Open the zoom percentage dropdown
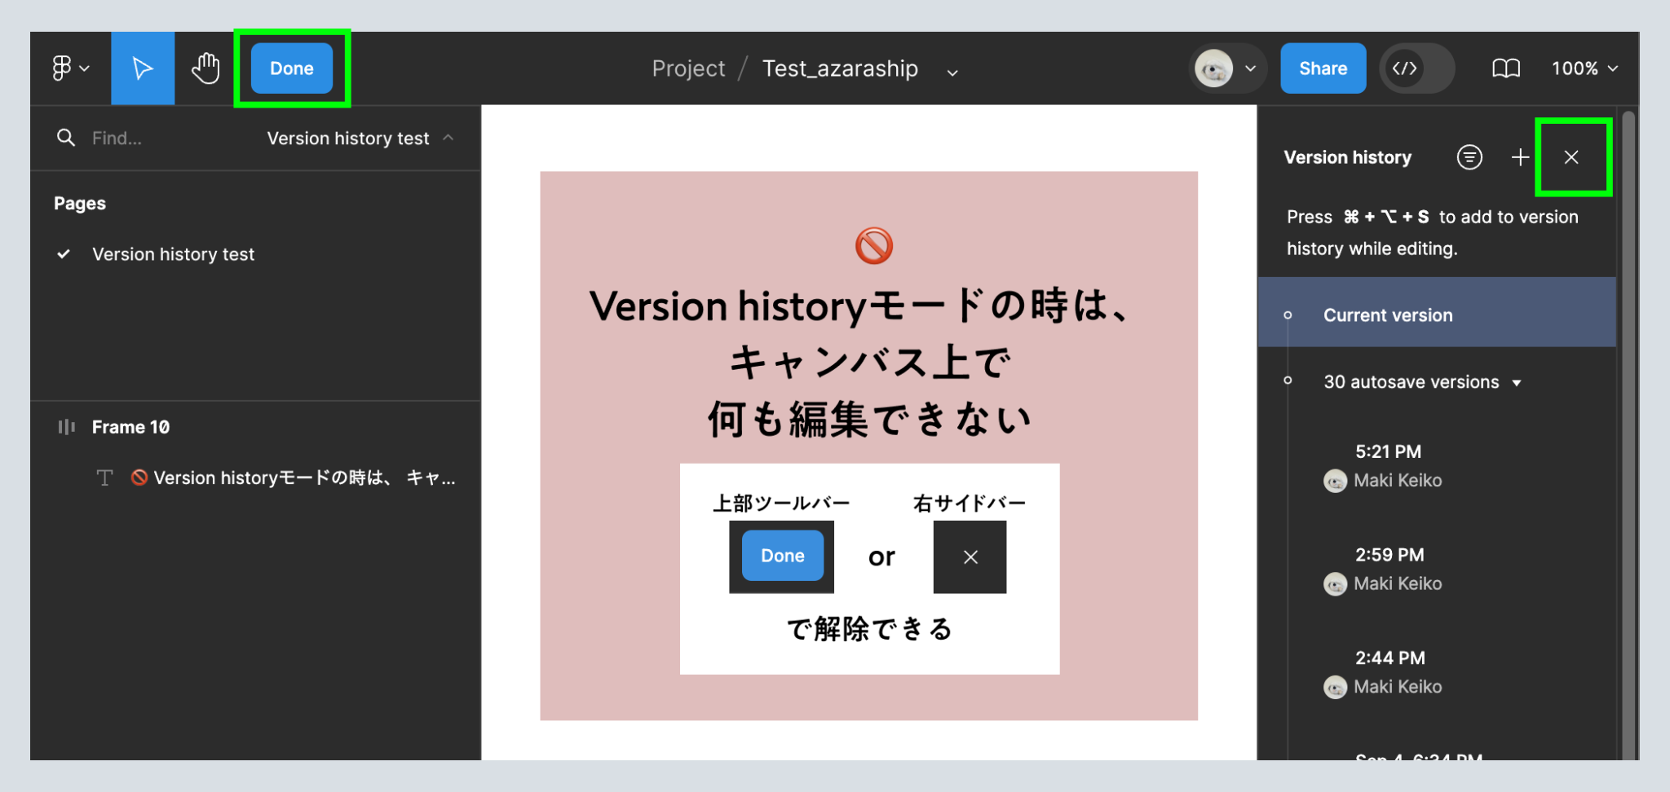The width and height of the screenshot is (1670, 792). click(x=1583, y=68)
